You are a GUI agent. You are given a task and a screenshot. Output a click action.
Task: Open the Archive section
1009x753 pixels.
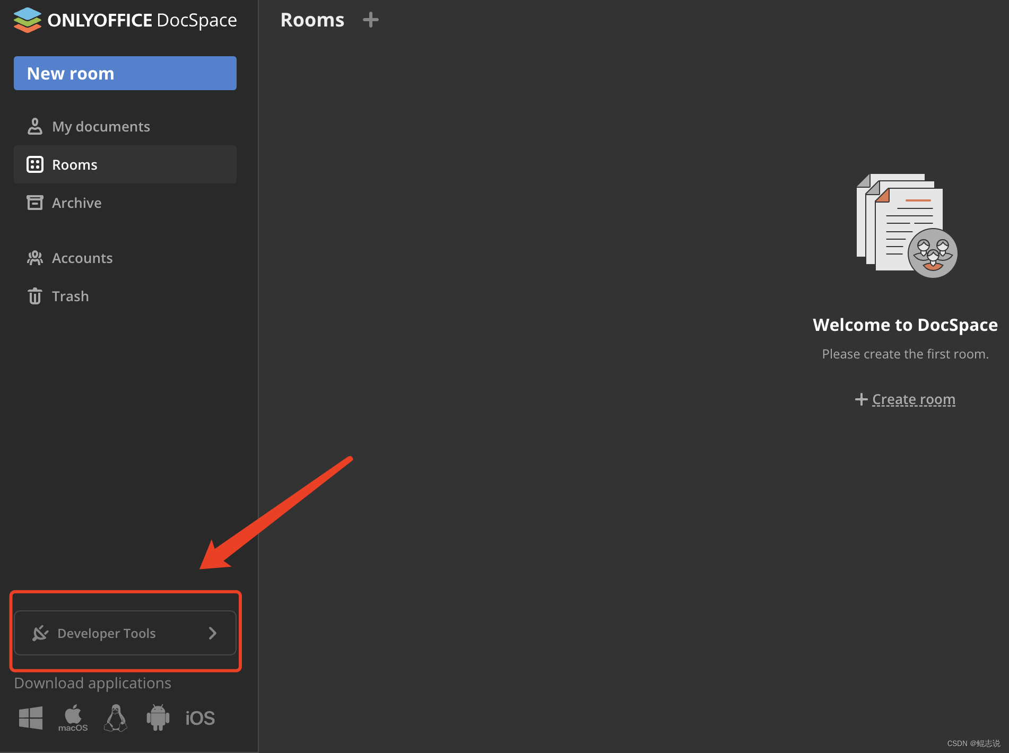(125, 203)
